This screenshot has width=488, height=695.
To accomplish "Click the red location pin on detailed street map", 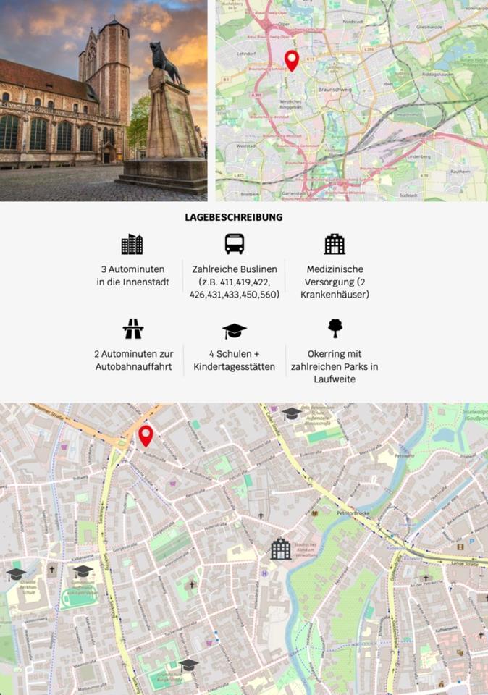I will (146, 435).
